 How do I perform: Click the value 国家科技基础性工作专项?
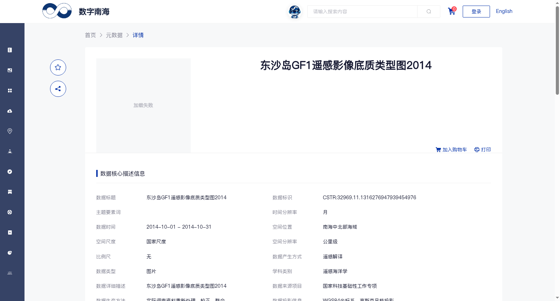coord(350,286)
